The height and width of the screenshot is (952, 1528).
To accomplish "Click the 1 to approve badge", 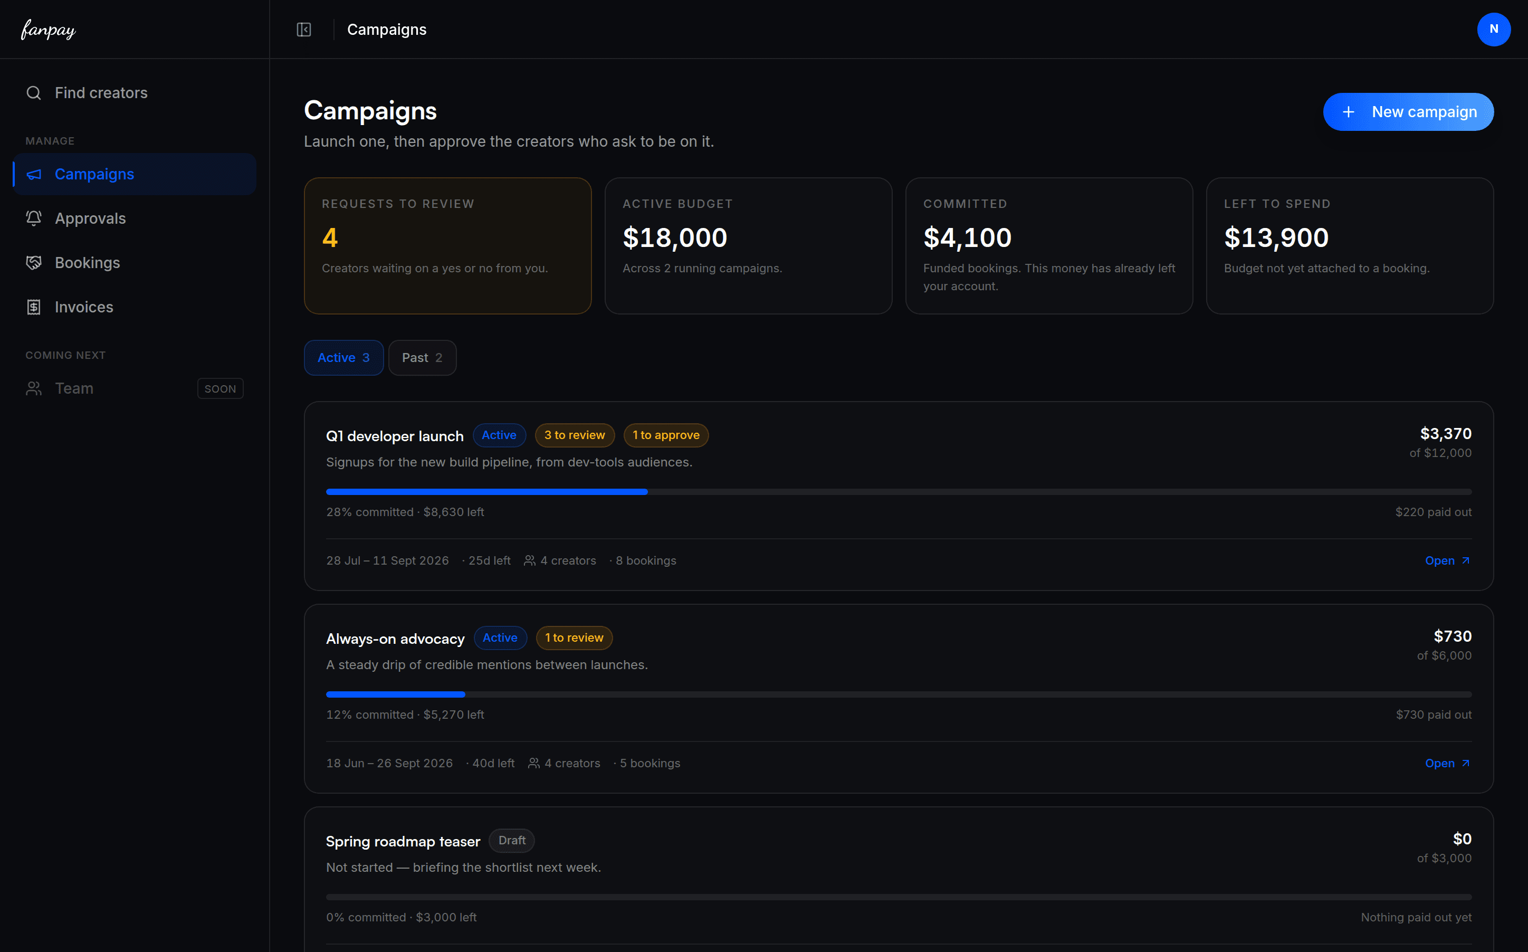I will coord(666,435).
